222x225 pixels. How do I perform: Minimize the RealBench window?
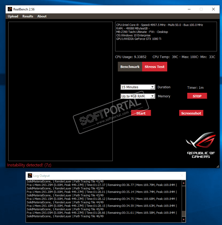tap(189, 9)
